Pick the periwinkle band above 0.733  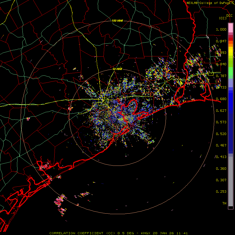pyautogui.click(x=231, y=83)
